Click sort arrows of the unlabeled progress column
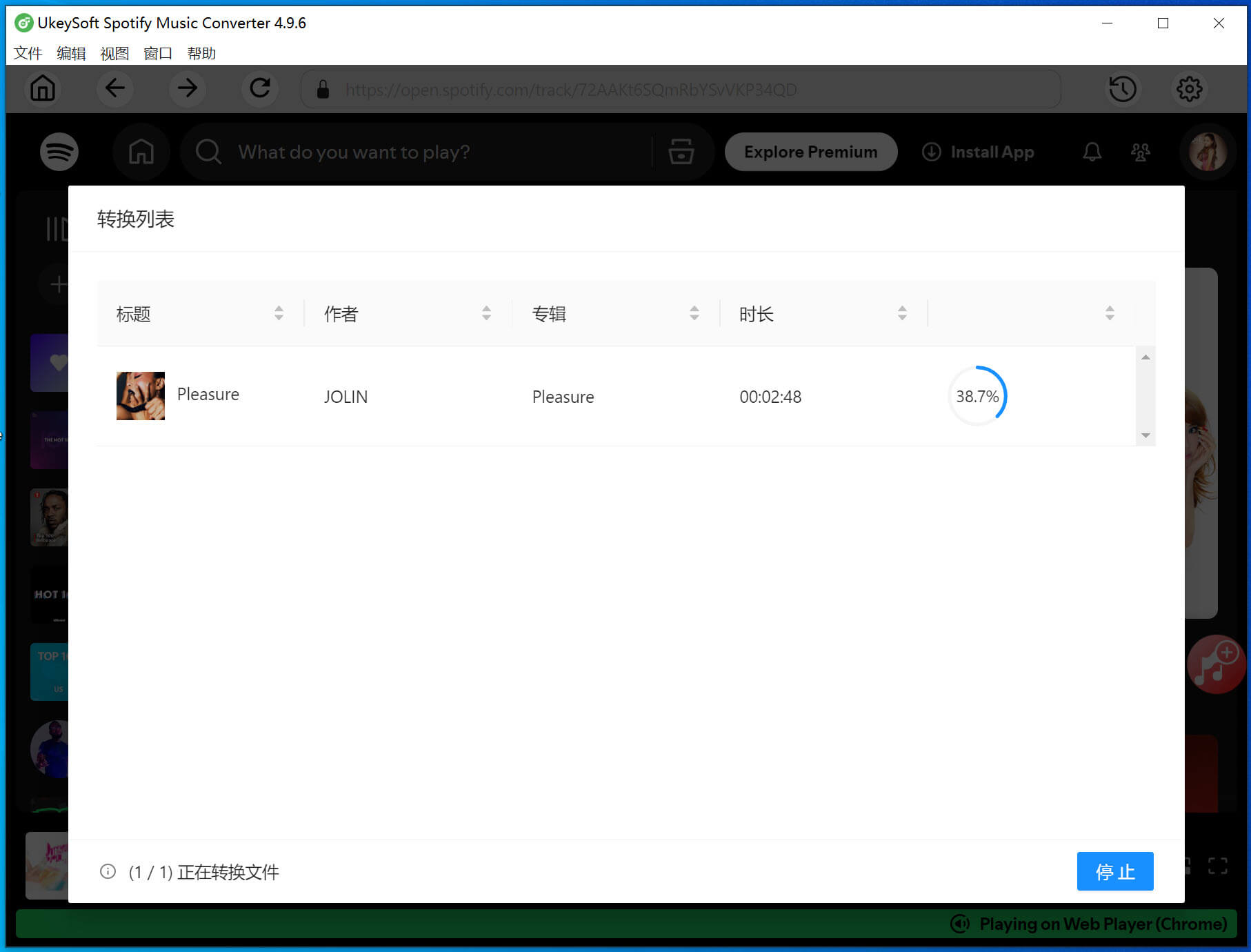Viewport: 1251px width, 952px height. click(x=1110, y=313)
